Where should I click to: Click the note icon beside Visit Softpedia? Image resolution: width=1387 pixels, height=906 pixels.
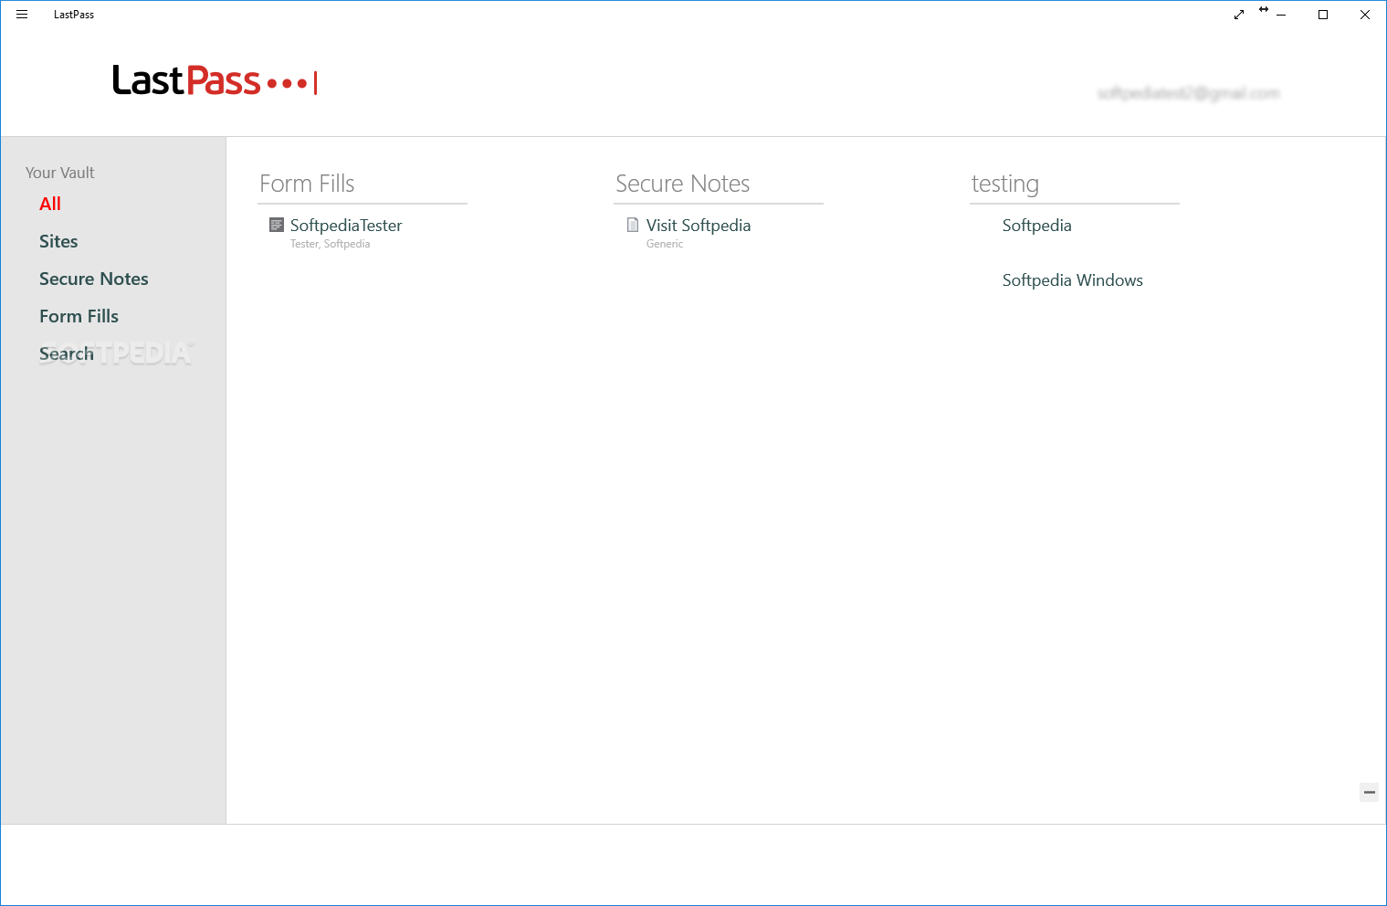(633, 225)
